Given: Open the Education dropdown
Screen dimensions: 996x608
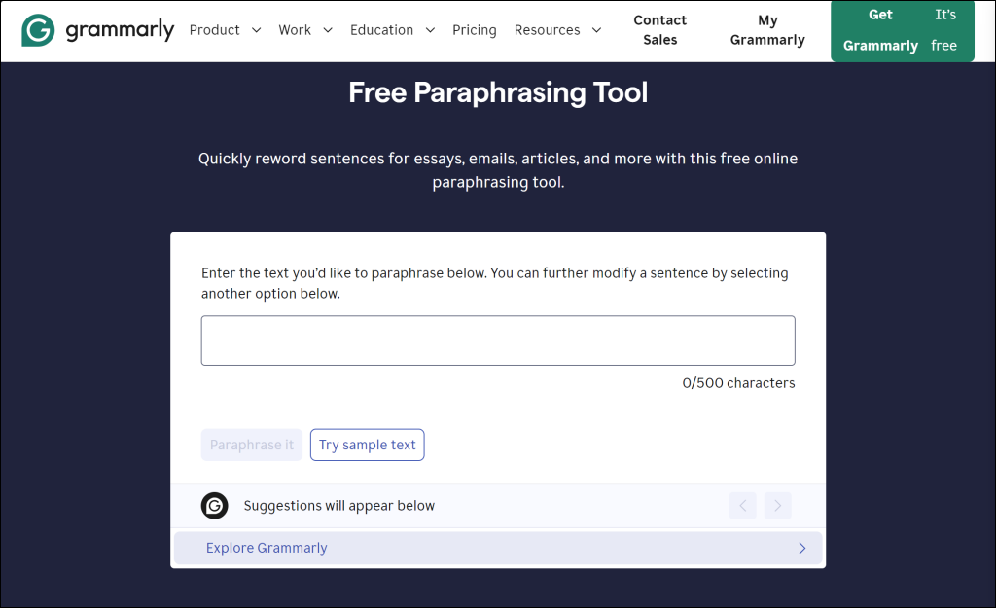Looking at the screenshot, I should click(392, 30).
